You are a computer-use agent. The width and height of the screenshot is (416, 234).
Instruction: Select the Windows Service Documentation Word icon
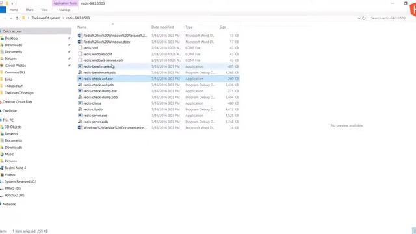coord(80,127)
